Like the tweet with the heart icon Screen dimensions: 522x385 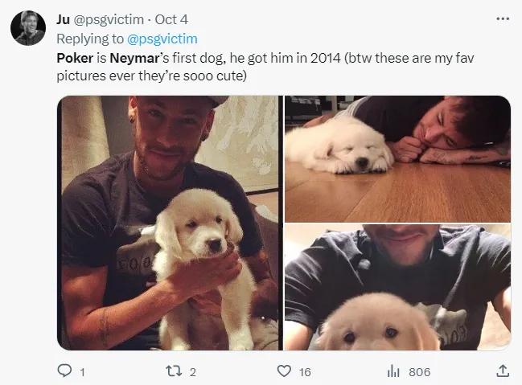pos(283,371)
